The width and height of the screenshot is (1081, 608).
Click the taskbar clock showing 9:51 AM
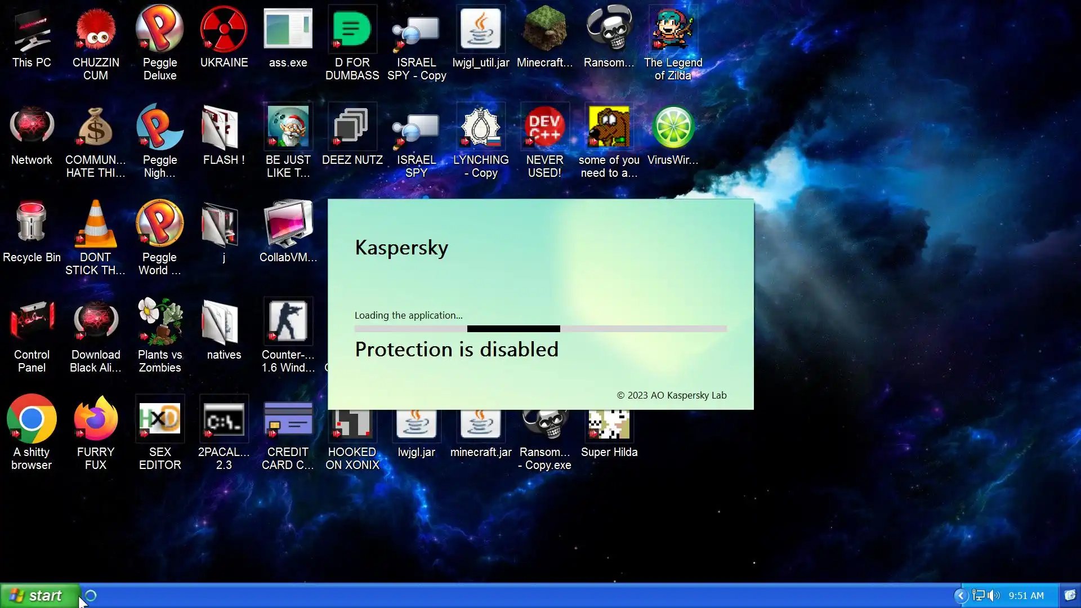tap(1026, 596)
